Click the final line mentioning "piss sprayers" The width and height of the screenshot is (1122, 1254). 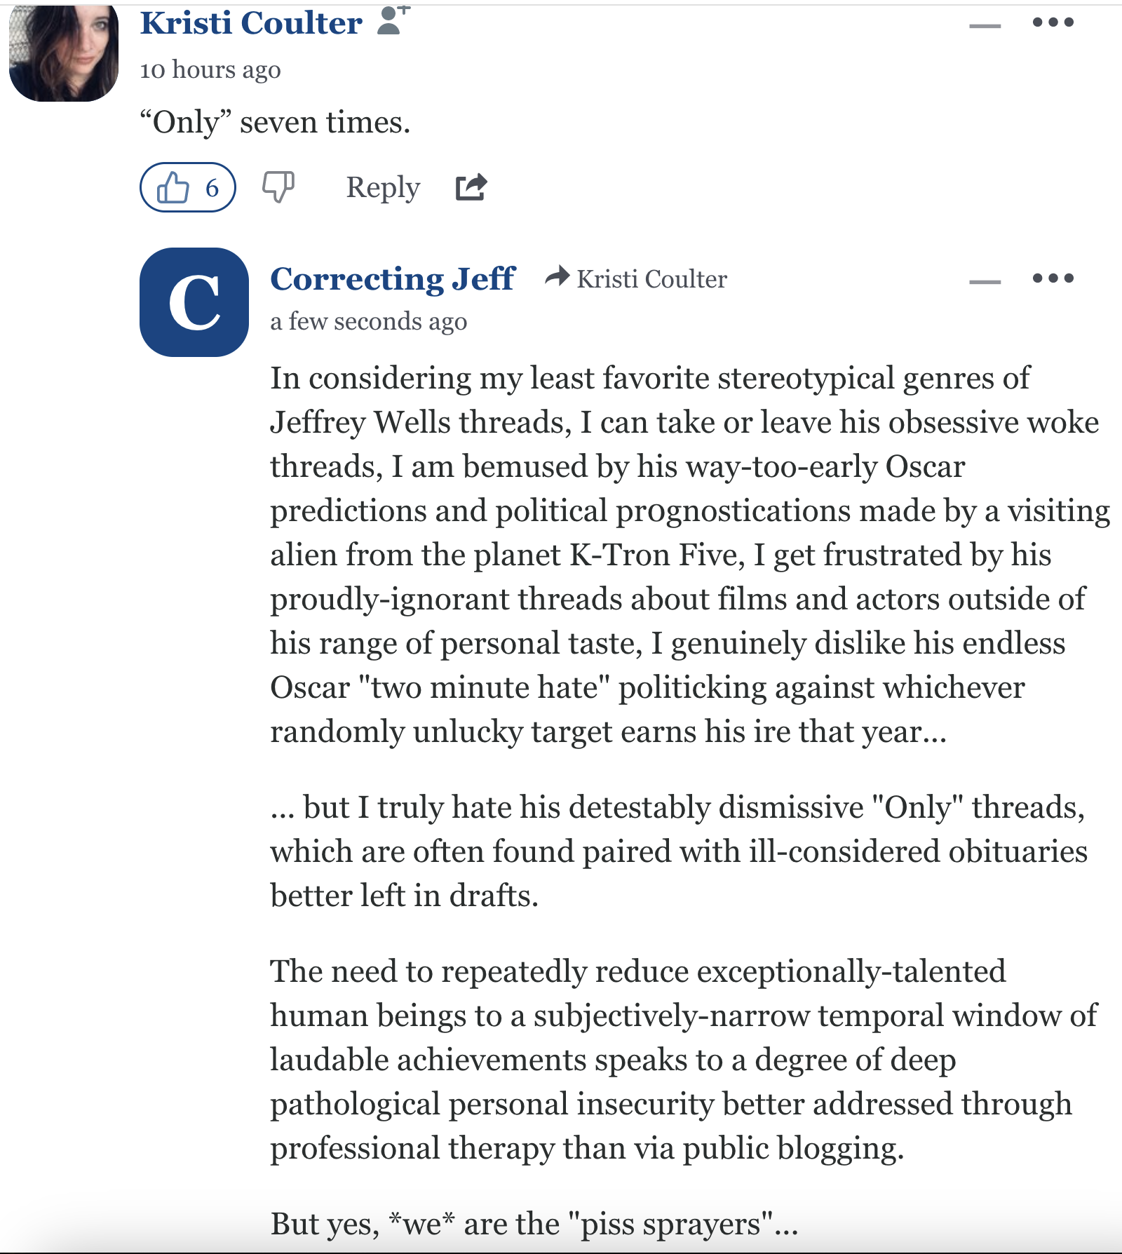[x=534, y=1224]
